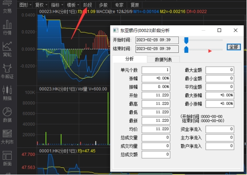This screenshot has height=175, width=247.
Task: Click the 总成交量 value field
Action: [x=156, y=138]
